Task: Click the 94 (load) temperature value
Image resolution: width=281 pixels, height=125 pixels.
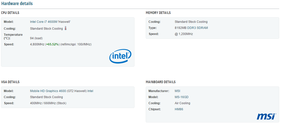Action: pos(36,38)
